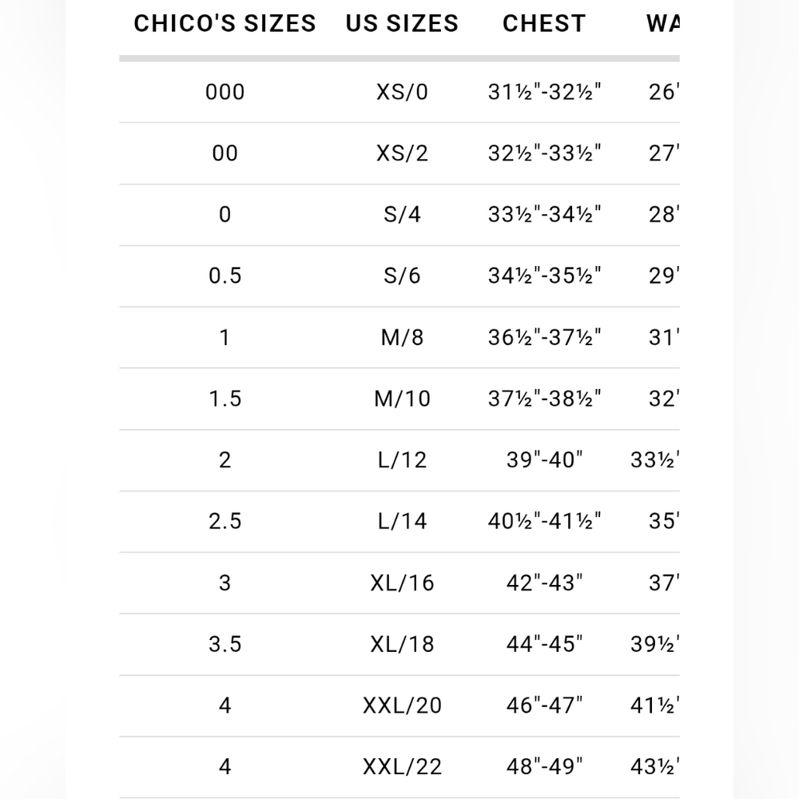Select the 000 Chico's size cell

225,92
